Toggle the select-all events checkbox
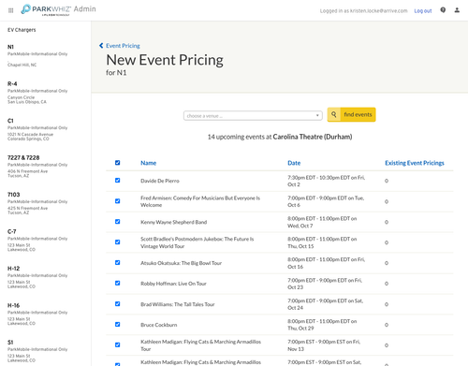Viewport: 468px width, 366px height. (117, 163)
